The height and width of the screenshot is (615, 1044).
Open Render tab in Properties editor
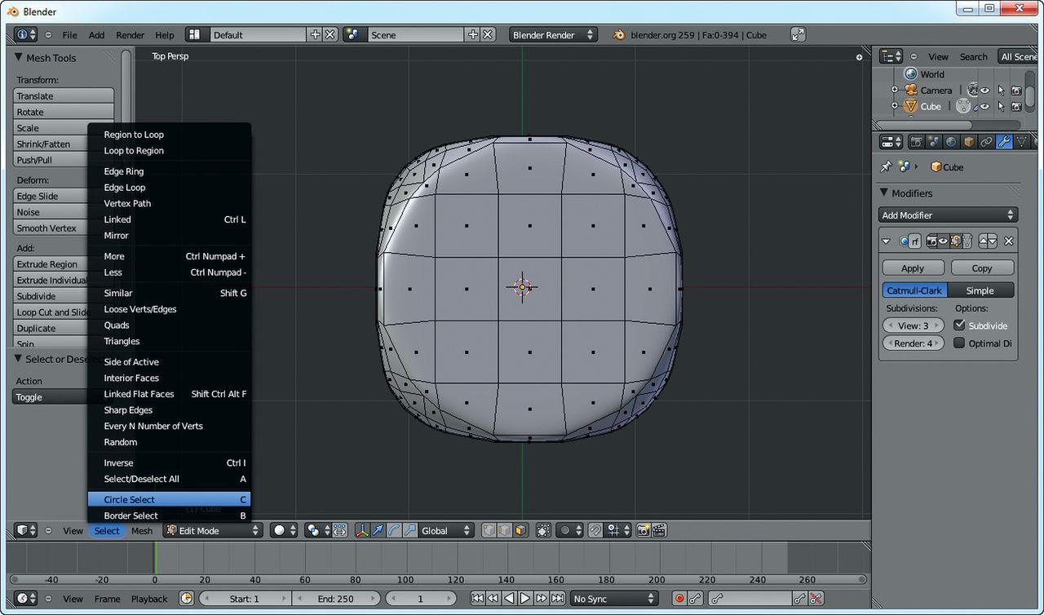(x=917, y=142)
